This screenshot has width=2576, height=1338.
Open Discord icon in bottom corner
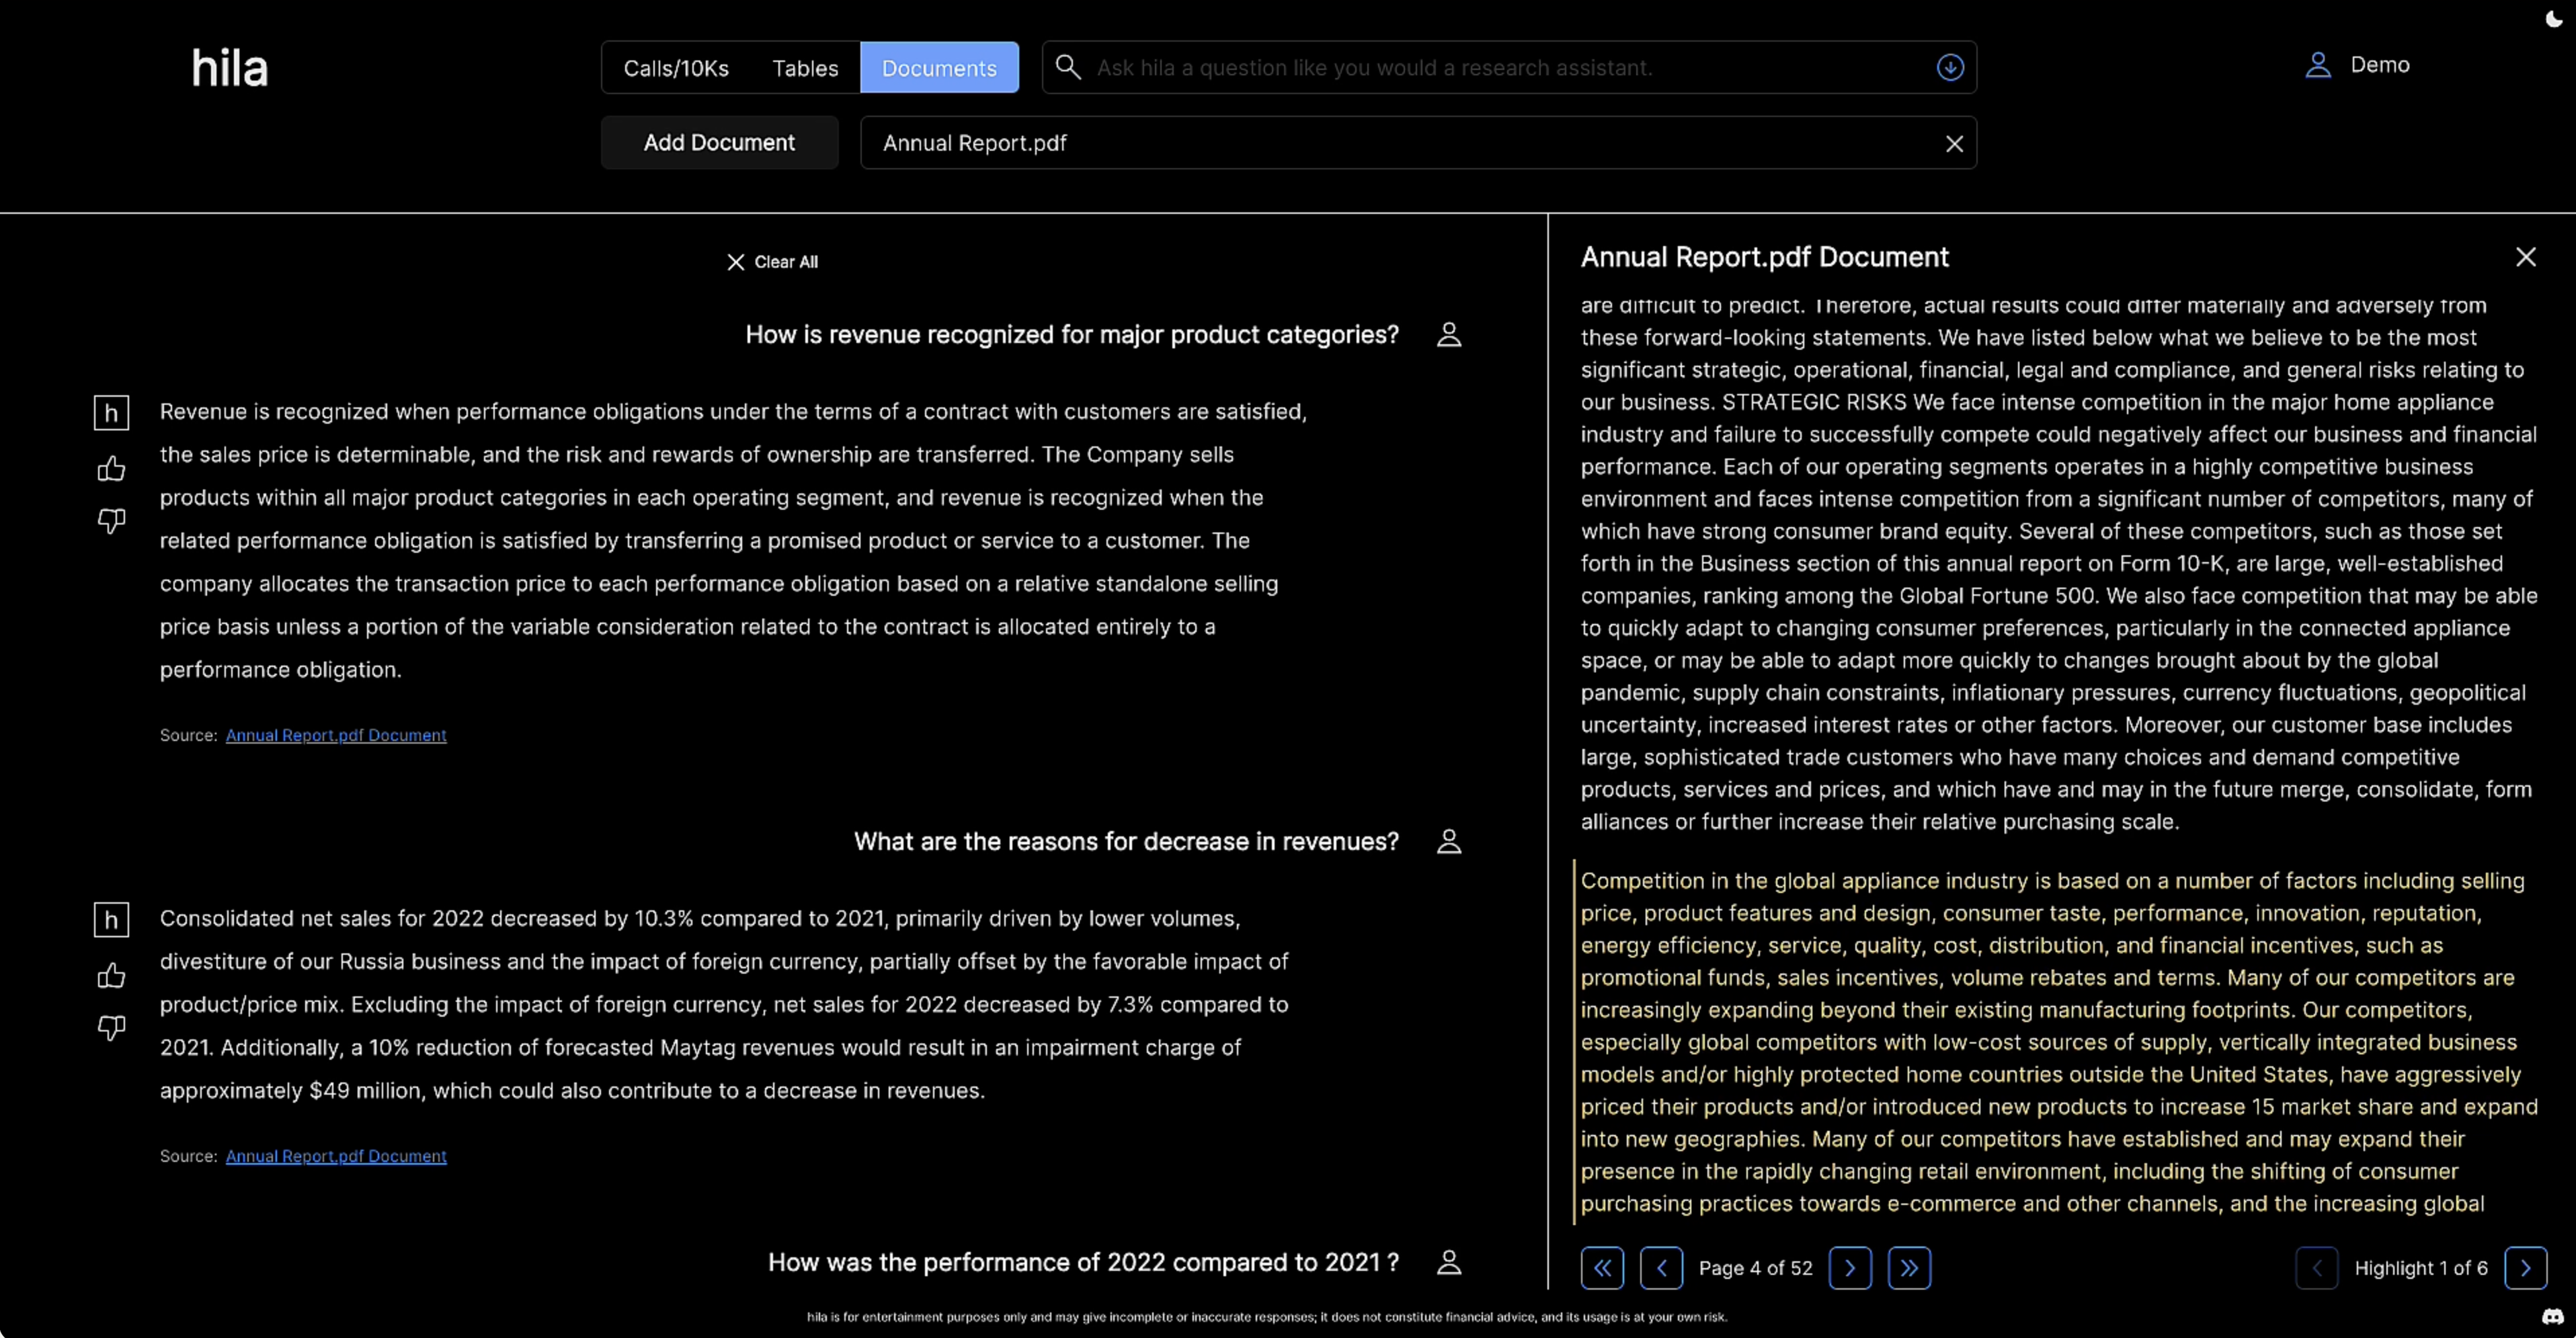(x=2552, y=1316)
